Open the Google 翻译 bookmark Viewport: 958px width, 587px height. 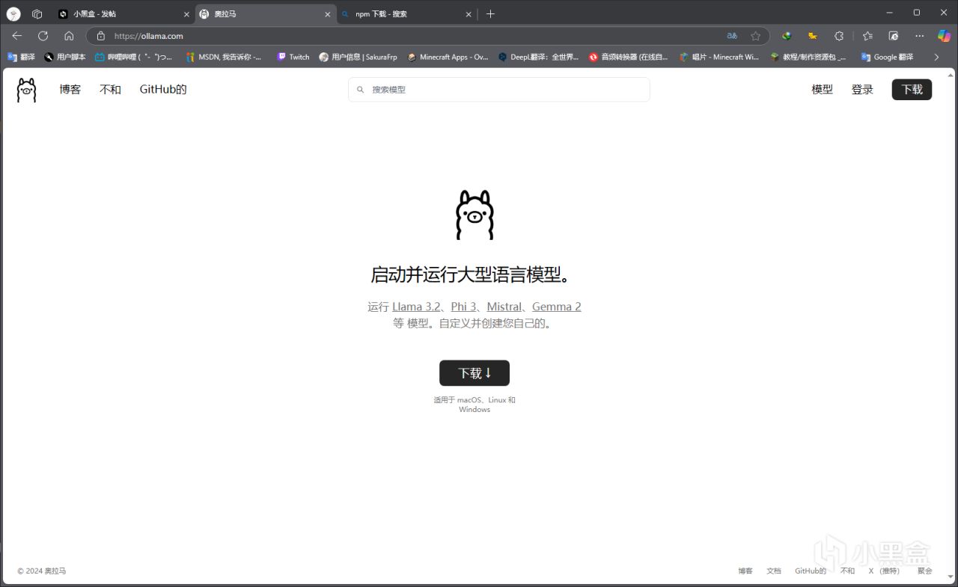[887, 57]
